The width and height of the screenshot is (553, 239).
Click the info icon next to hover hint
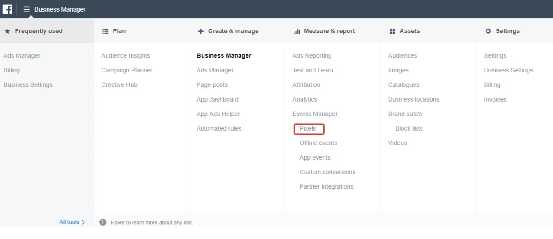pyautogui.click(x=102, y=222)
